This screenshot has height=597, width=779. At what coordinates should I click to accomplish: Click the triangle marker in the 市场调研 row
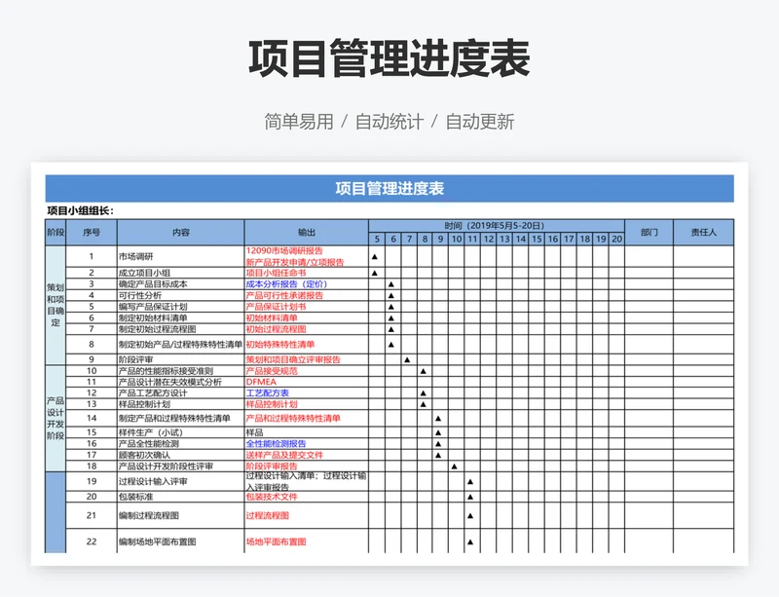pos(375,256)
